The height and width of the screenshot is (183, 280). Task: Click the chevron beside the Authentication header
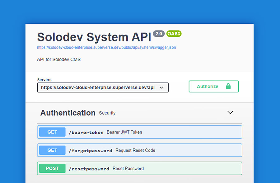(230, 112)
